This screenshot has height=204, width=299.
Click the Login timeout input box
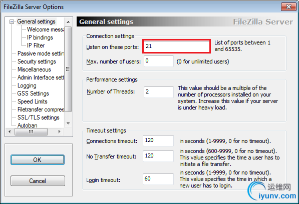point(158,179)
